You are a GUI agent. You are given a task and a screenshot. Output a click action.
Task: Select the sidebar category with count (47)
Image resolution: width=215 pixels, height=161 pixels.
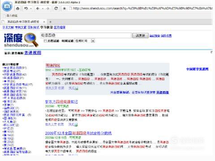click(x=12, y=71)
